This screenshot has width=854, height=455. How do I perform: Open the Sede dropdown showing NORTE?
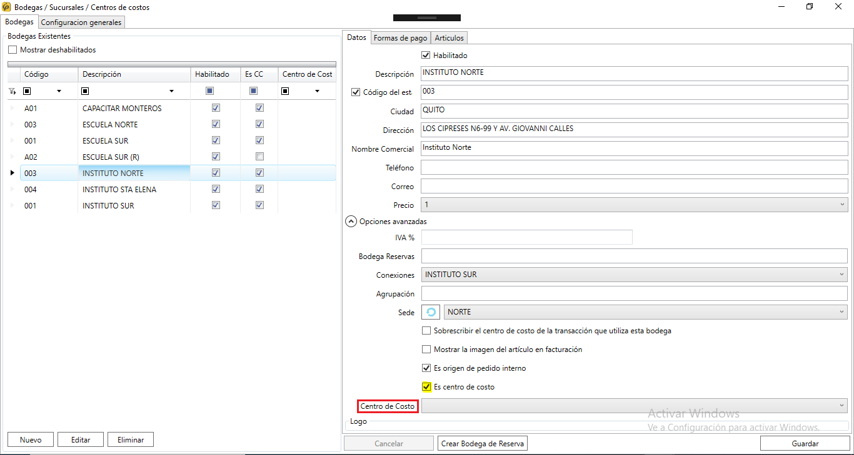click(x=646, y=312)
